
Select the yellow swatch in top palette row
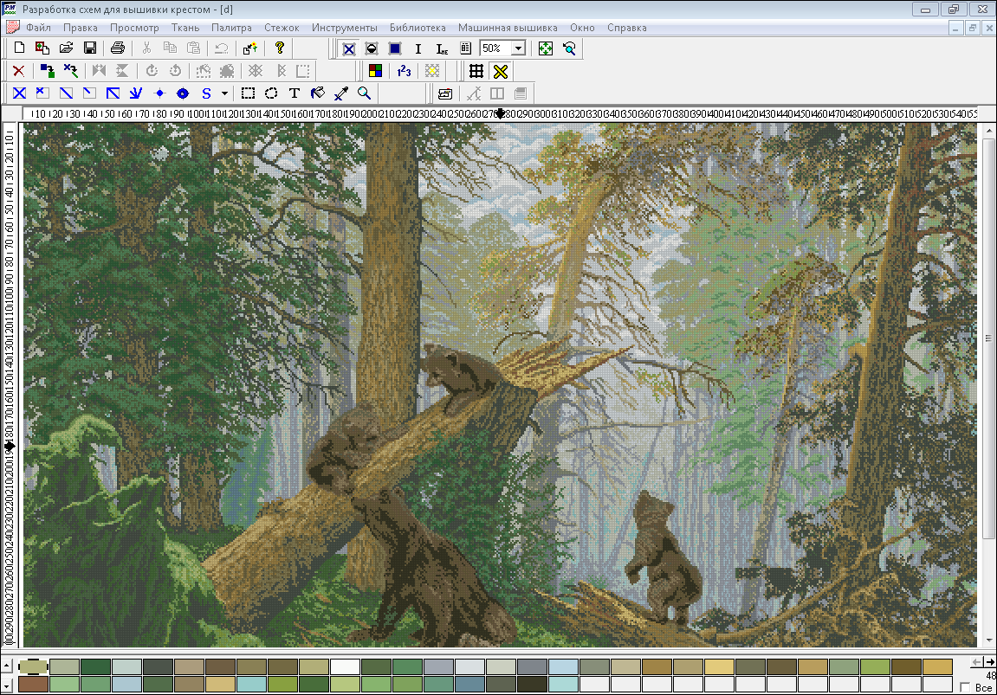pyautogui.click(x=719, y=666)
